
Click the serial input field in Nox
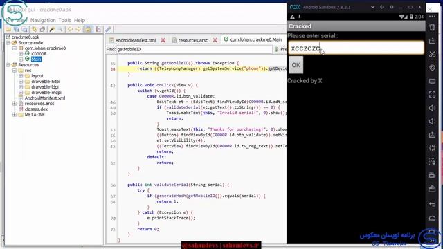pos(356,48)
